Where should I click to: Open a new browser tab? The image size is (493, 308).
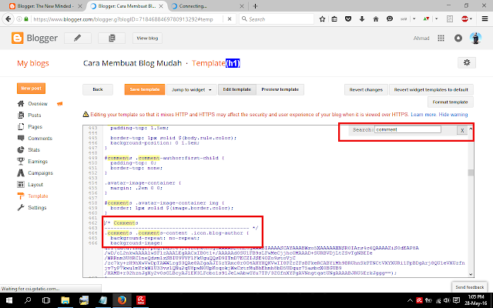(255, 6)
